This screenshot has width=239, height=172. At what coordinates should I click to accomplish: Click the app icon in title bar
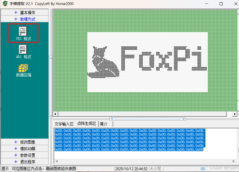(5, 4)
